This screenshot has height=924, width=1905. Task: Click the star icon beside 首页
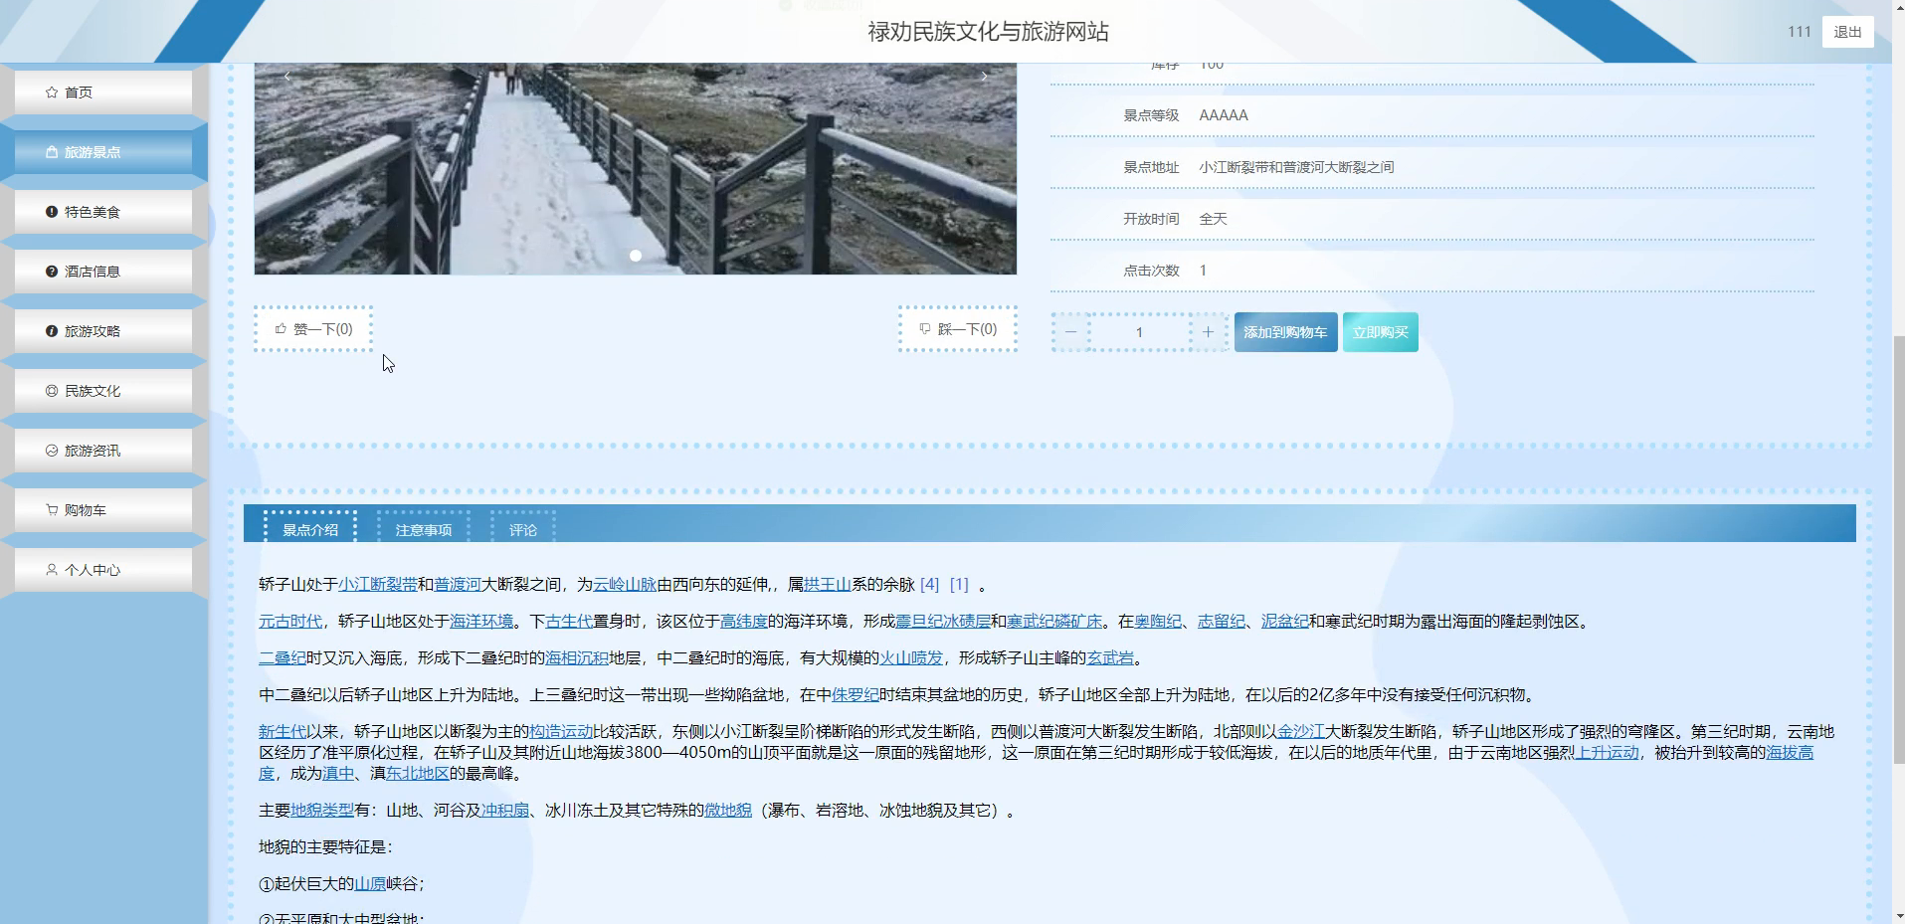coord(52,92)
